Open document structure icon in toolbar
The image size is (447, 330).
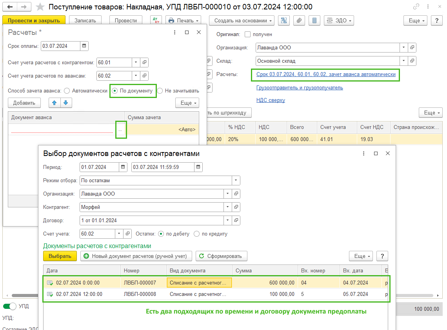coord(283,20)
